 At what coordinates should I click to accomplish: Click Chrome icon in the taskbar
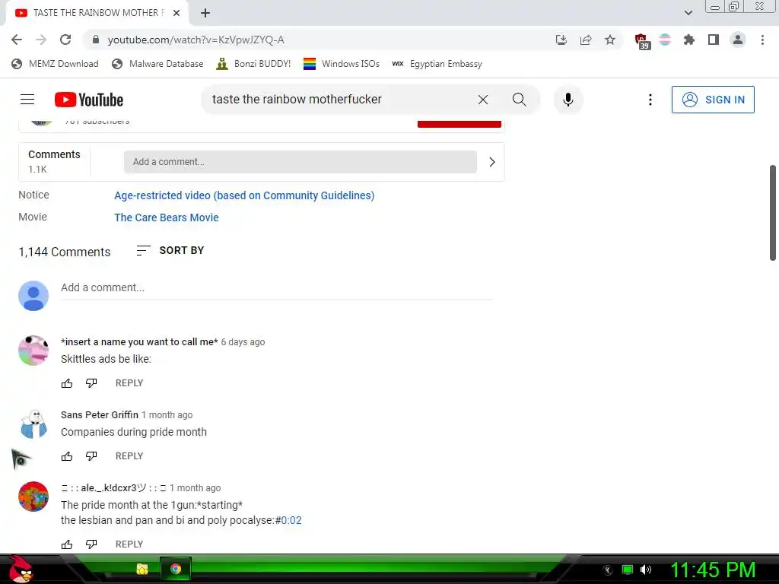coord(176,569)
